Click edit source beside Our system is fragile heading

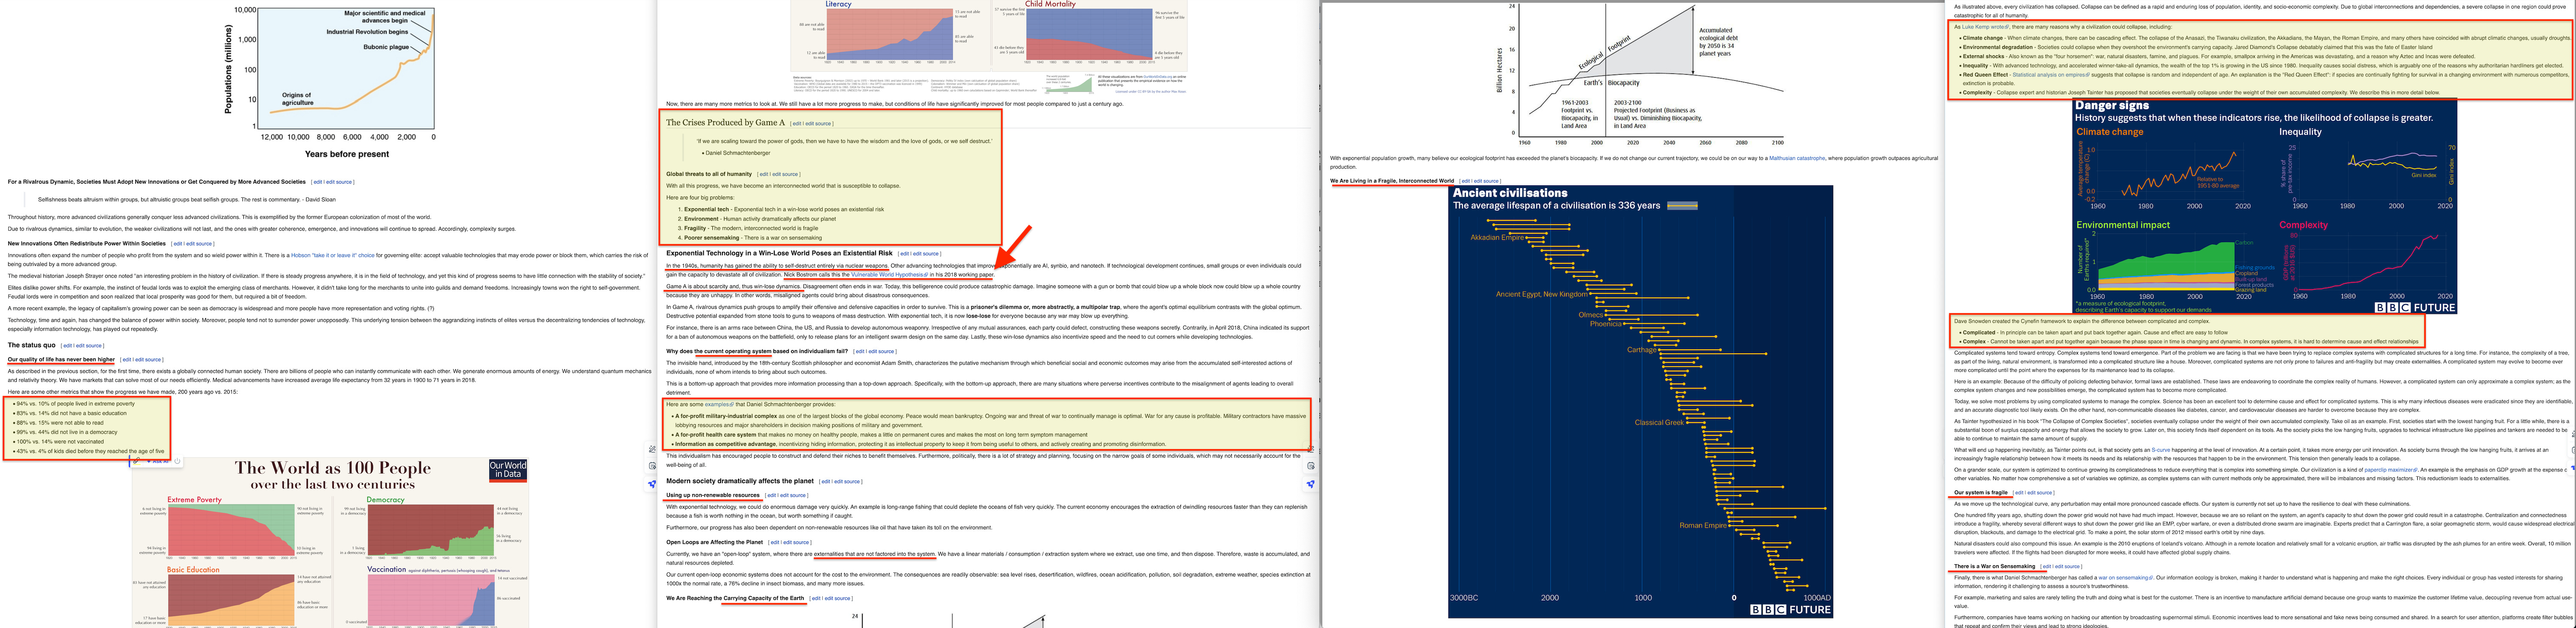[2040, 493]
